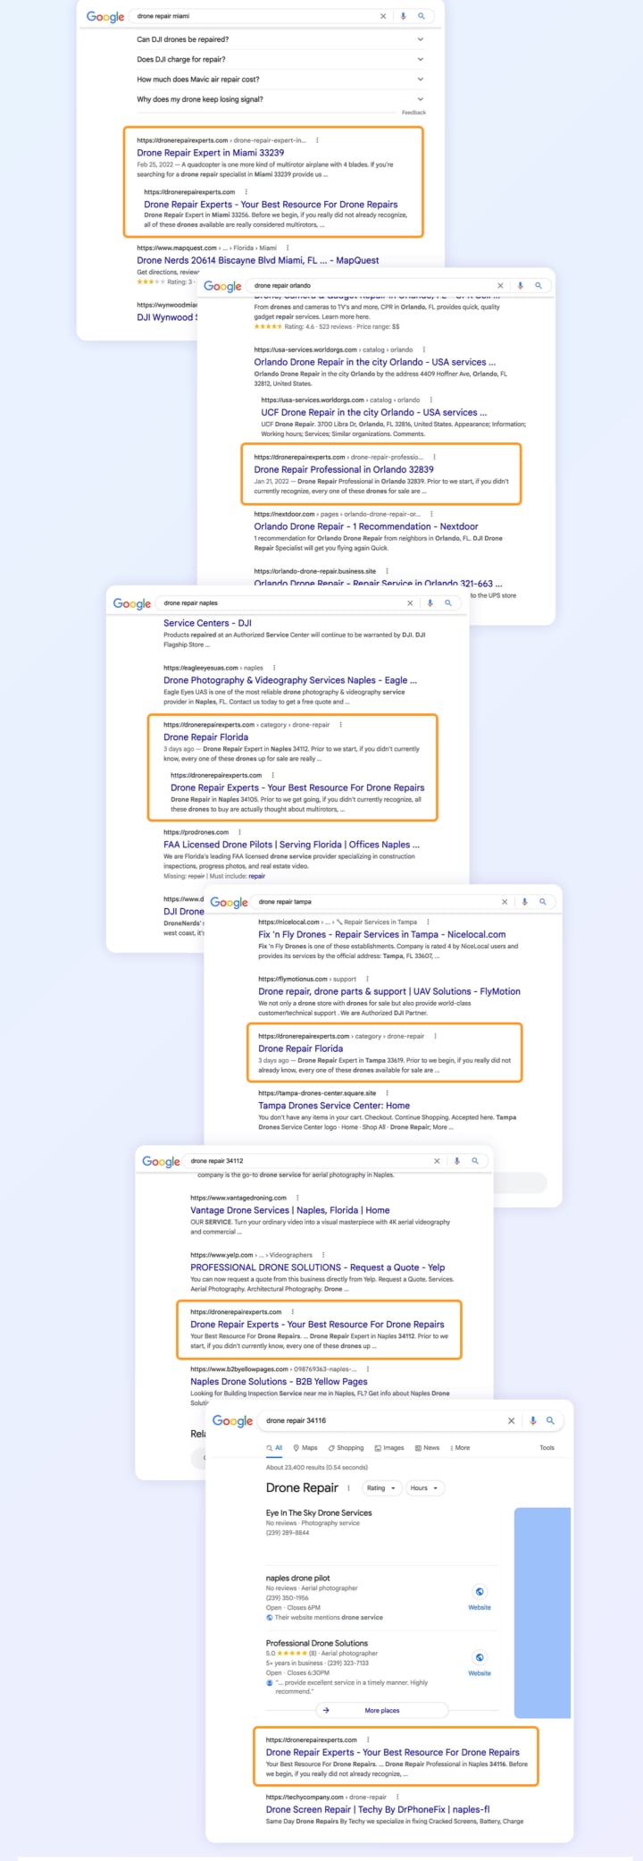Open 'Drone Repair Professional in Orlando 32839' result
Screen dimensions: 643x1861
point(344,469)
